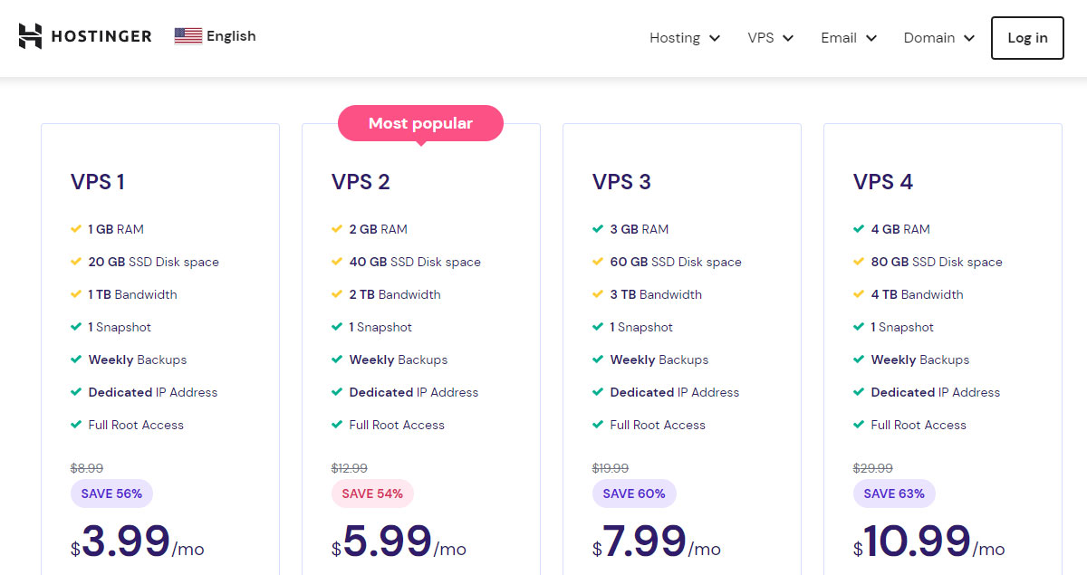
Task: Click checkmark beside VPS 2 Dedicated IP Address
Action: [x=337, y=392]
